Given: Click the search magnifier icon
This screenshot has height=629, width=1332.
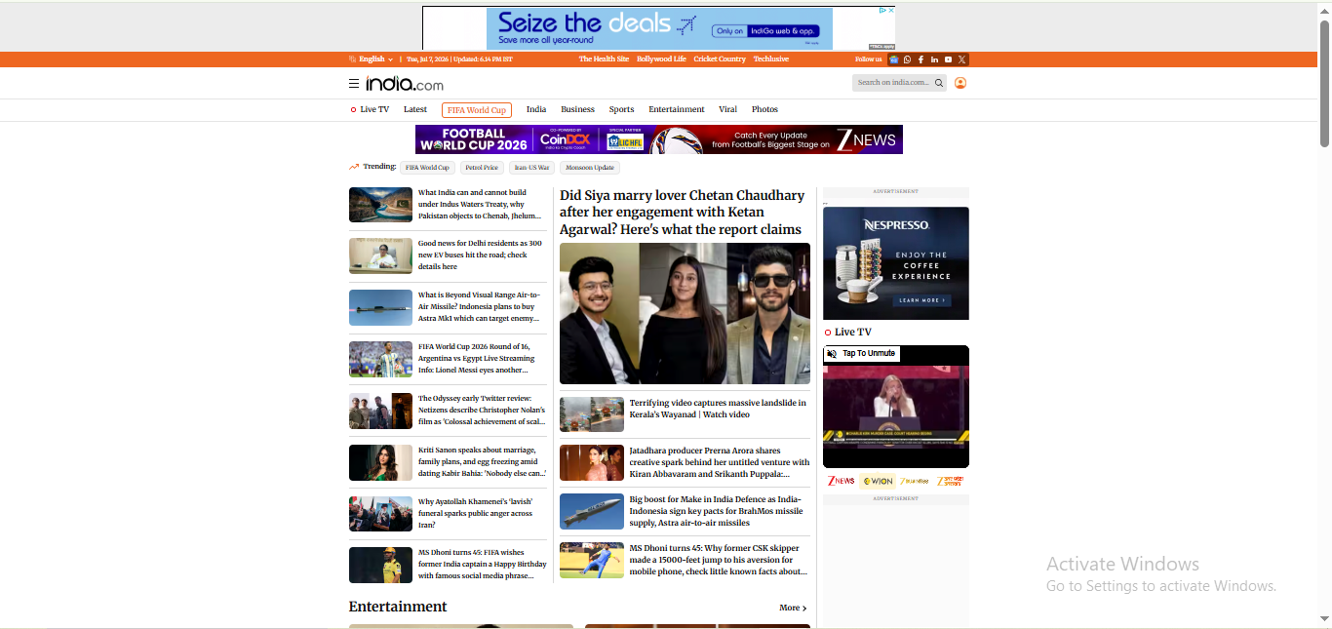Looking at the screenshot, I should point(939,83).
